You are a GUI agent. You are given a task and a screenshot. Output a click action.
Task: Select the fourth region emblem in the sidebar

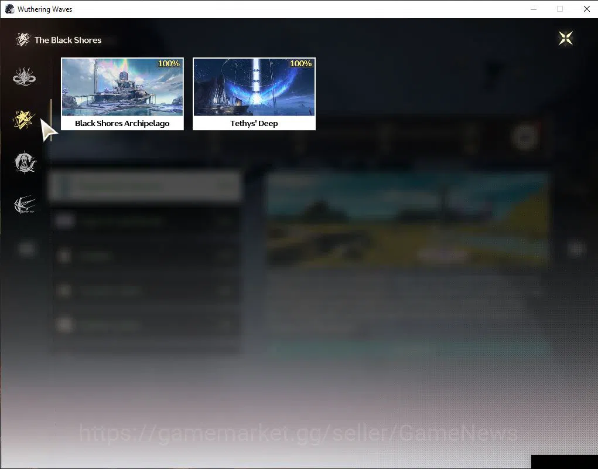(25, 205)
